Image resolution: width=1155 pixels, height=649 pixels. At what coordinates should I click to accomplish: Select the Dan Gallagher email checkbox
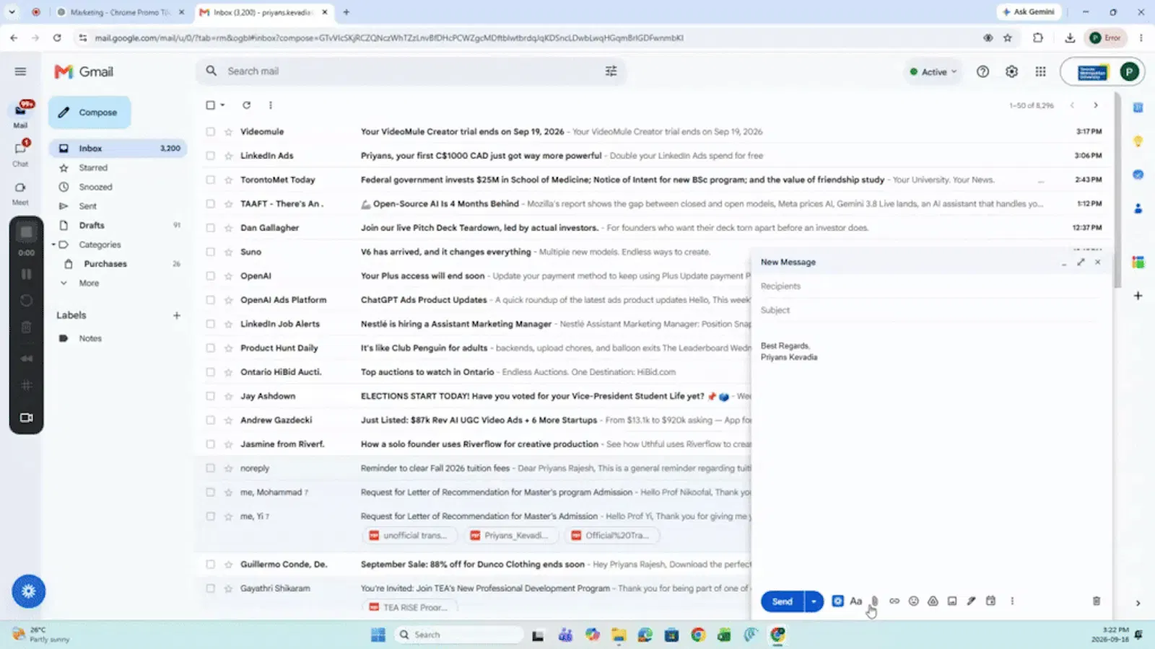[210, 228]
